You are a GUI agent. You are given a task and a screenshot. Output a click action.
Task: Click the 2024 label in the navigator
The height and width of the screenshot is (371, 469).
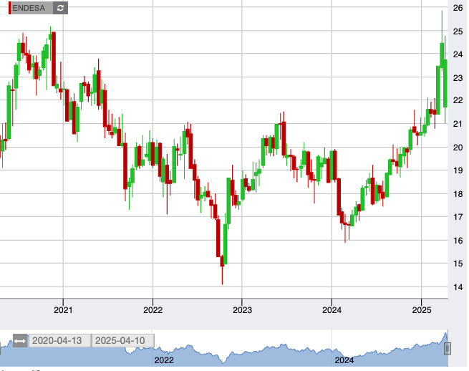pos(344,360)
